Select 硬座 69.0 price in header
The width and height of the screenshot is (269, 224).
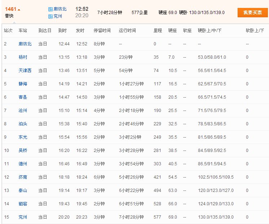pos(168,13)
